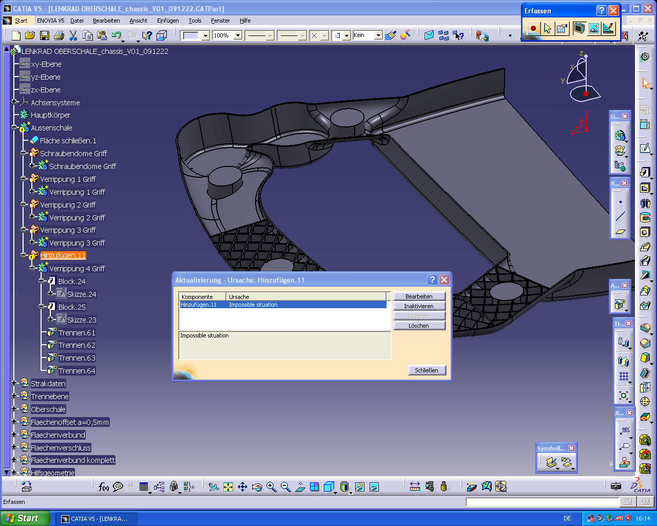Click Schließen to close the dialog
This screenshot has height=526, width=657.
(427, 370)
